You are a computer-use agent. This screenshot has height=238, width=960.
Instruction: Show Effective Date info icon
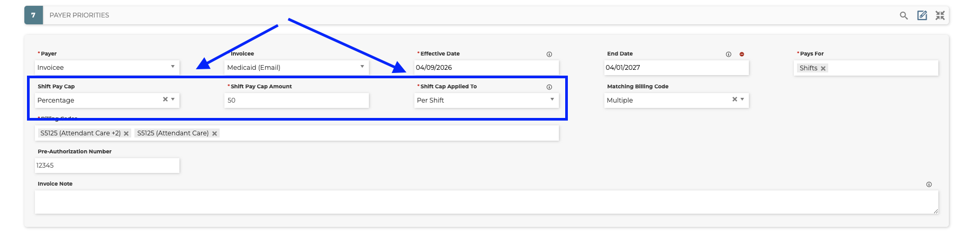pyautogui.click(x=549, y=54)
